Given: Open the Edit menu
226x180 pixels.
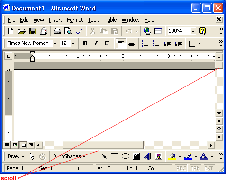Looking at the screenshot, I should (x=24, y=20).
